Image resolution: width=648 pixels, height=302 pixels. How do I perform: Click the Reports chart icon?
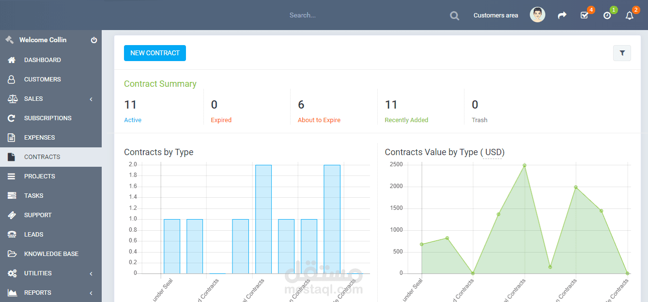[x=12, y=293]
